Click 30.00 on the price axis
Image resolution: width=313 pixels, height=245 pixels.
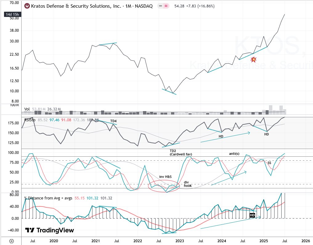[14, 41]
